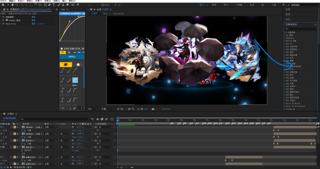
Task: Switch to the 标准 workspace tab
Action: [252, 5]
